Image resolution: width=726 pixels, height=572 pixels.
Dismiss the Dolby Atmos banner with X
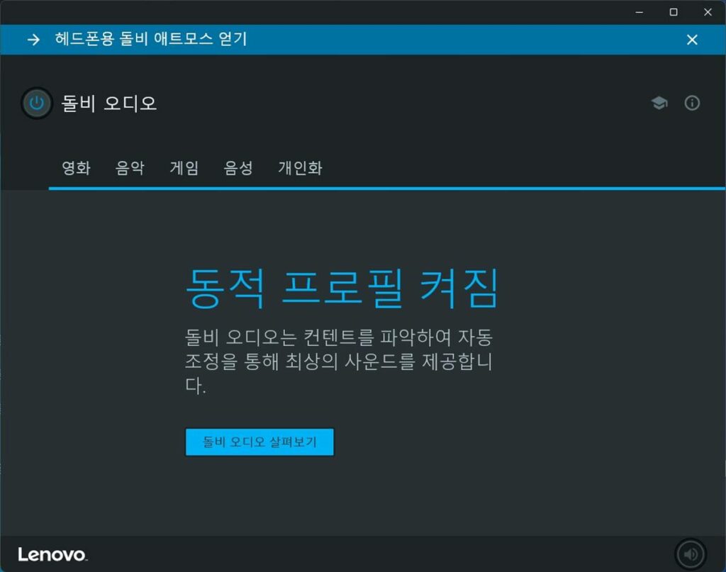[x=692, y=40]
